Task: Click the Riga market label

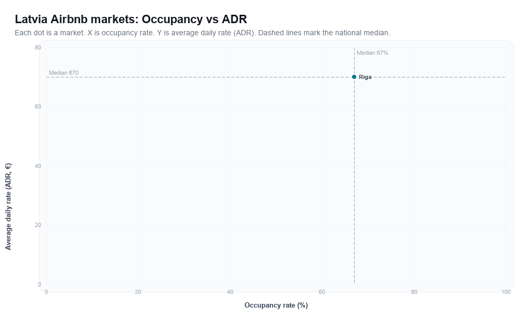Action: (365, 77)
